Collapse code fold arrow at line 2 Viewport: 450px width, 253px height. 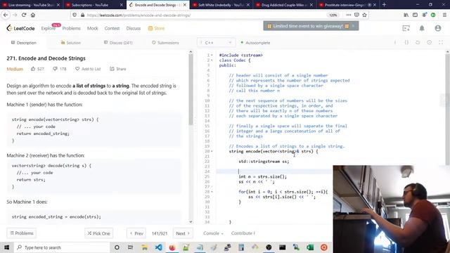(212, 60)
